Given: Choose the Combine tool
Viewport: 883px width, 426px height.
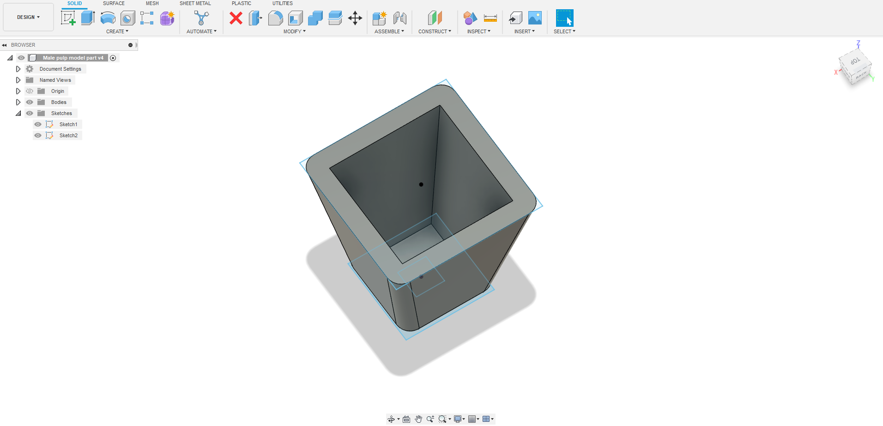Looking at the screenshot, I should [x=315, y=18].
